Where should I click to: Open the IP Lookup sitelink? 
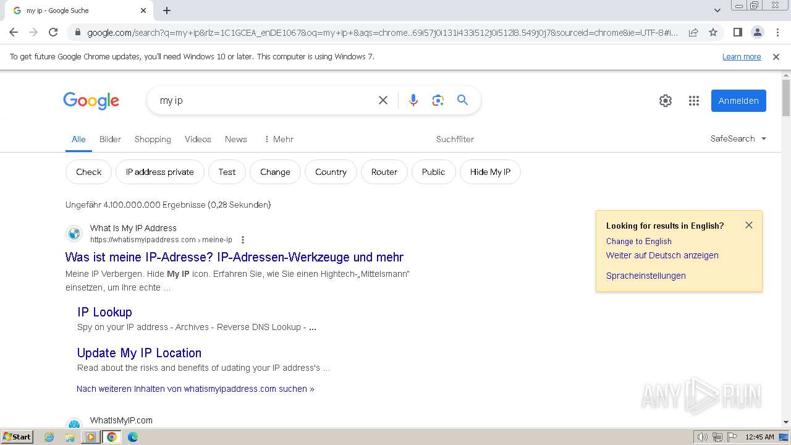click(x=104, y=312)
